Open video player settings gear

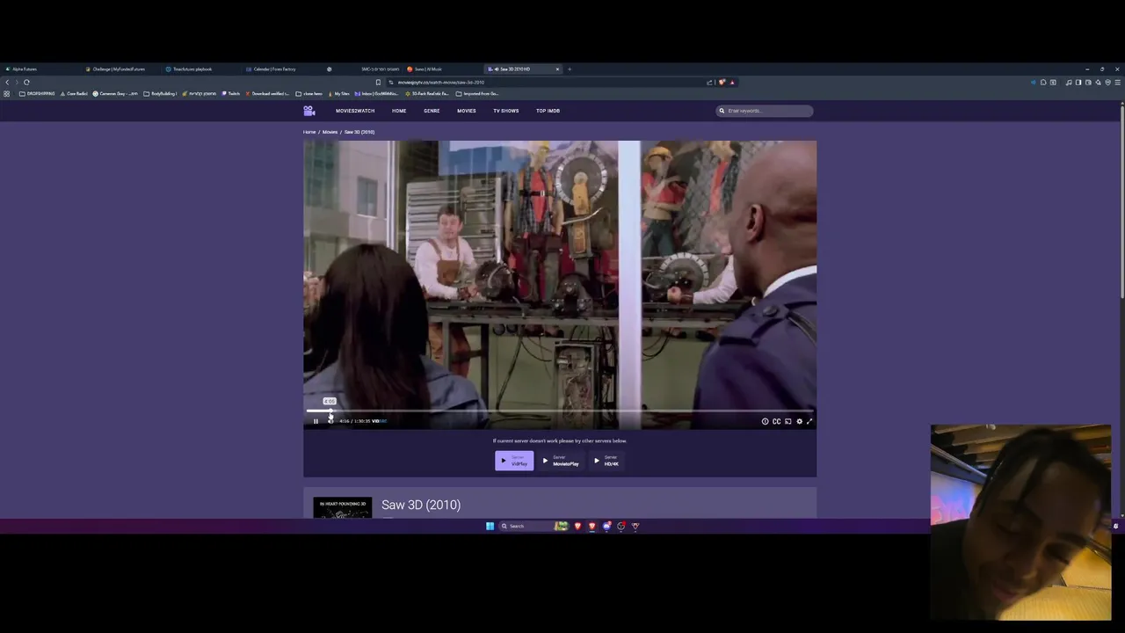coord(799,421)
